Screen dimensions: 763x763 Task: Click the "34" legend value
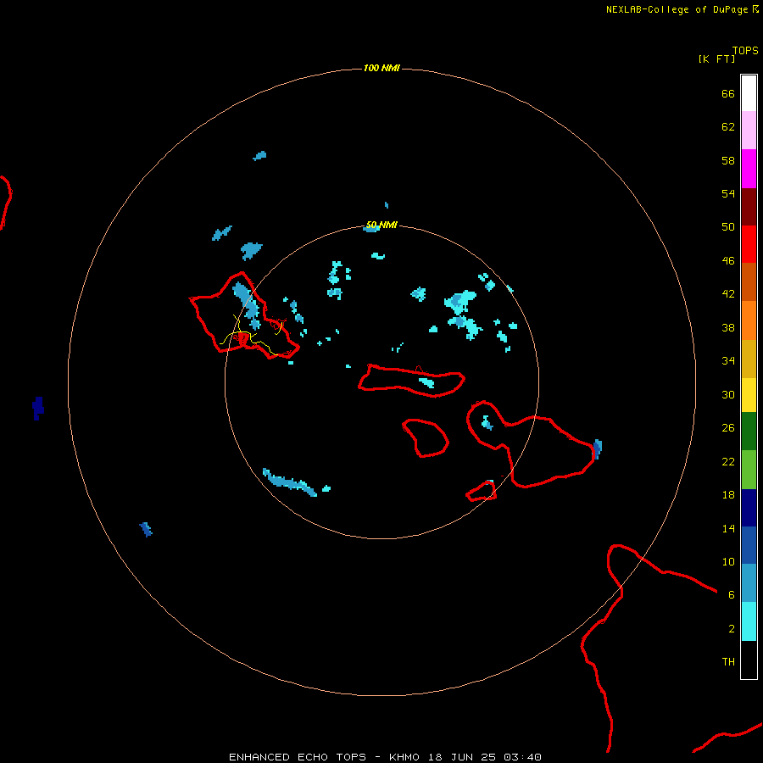click(728, 361)
